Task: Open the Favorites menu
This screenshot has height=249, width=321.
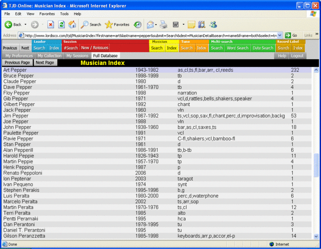Action: click(x=47, y=14)
